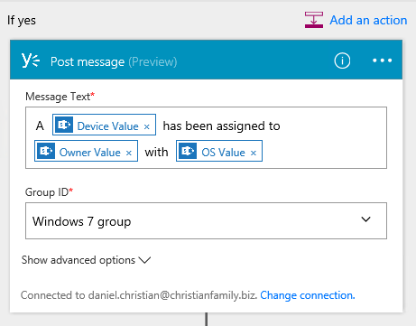Image resolution: width=416 pixels, height=326 pixels.
Task: Open the Post message ellipsis menu
Action: coord(382,61)
